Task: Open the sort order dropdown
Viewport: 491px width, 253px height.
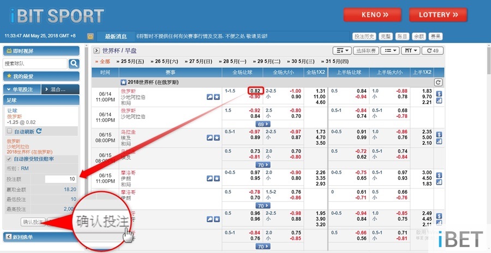Action: tap(342, 50)
